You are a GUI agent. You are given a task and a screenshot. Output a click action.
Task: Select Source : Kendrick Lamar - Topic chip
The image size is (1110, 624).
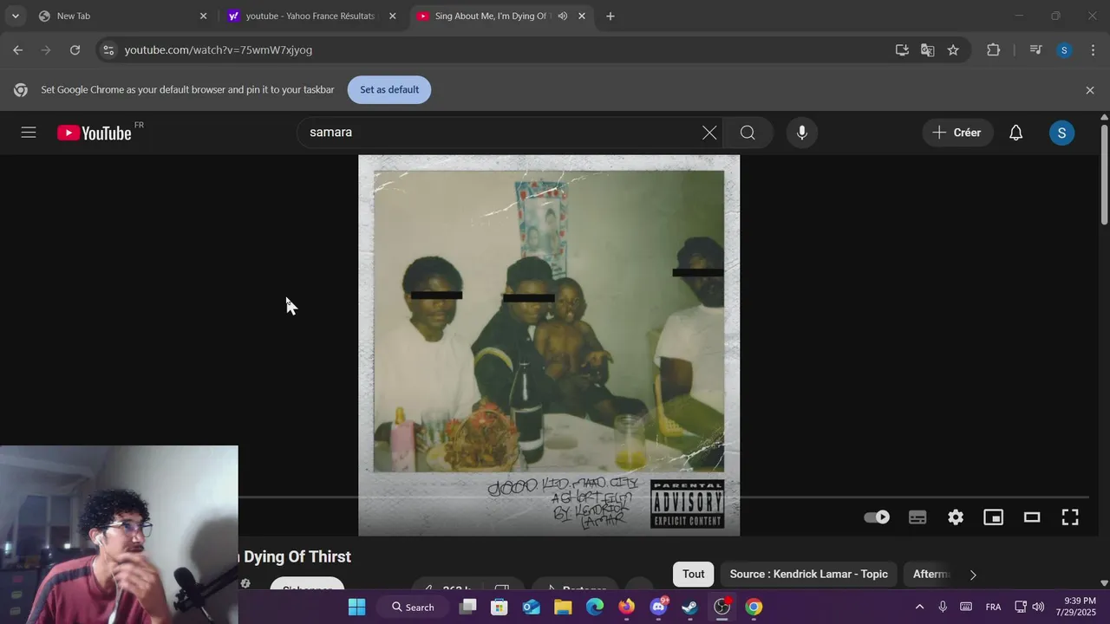pos(808,574)
